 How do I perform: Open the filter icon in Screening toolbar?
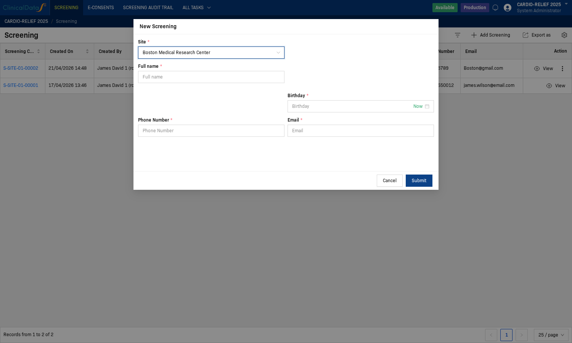[458, 35]
